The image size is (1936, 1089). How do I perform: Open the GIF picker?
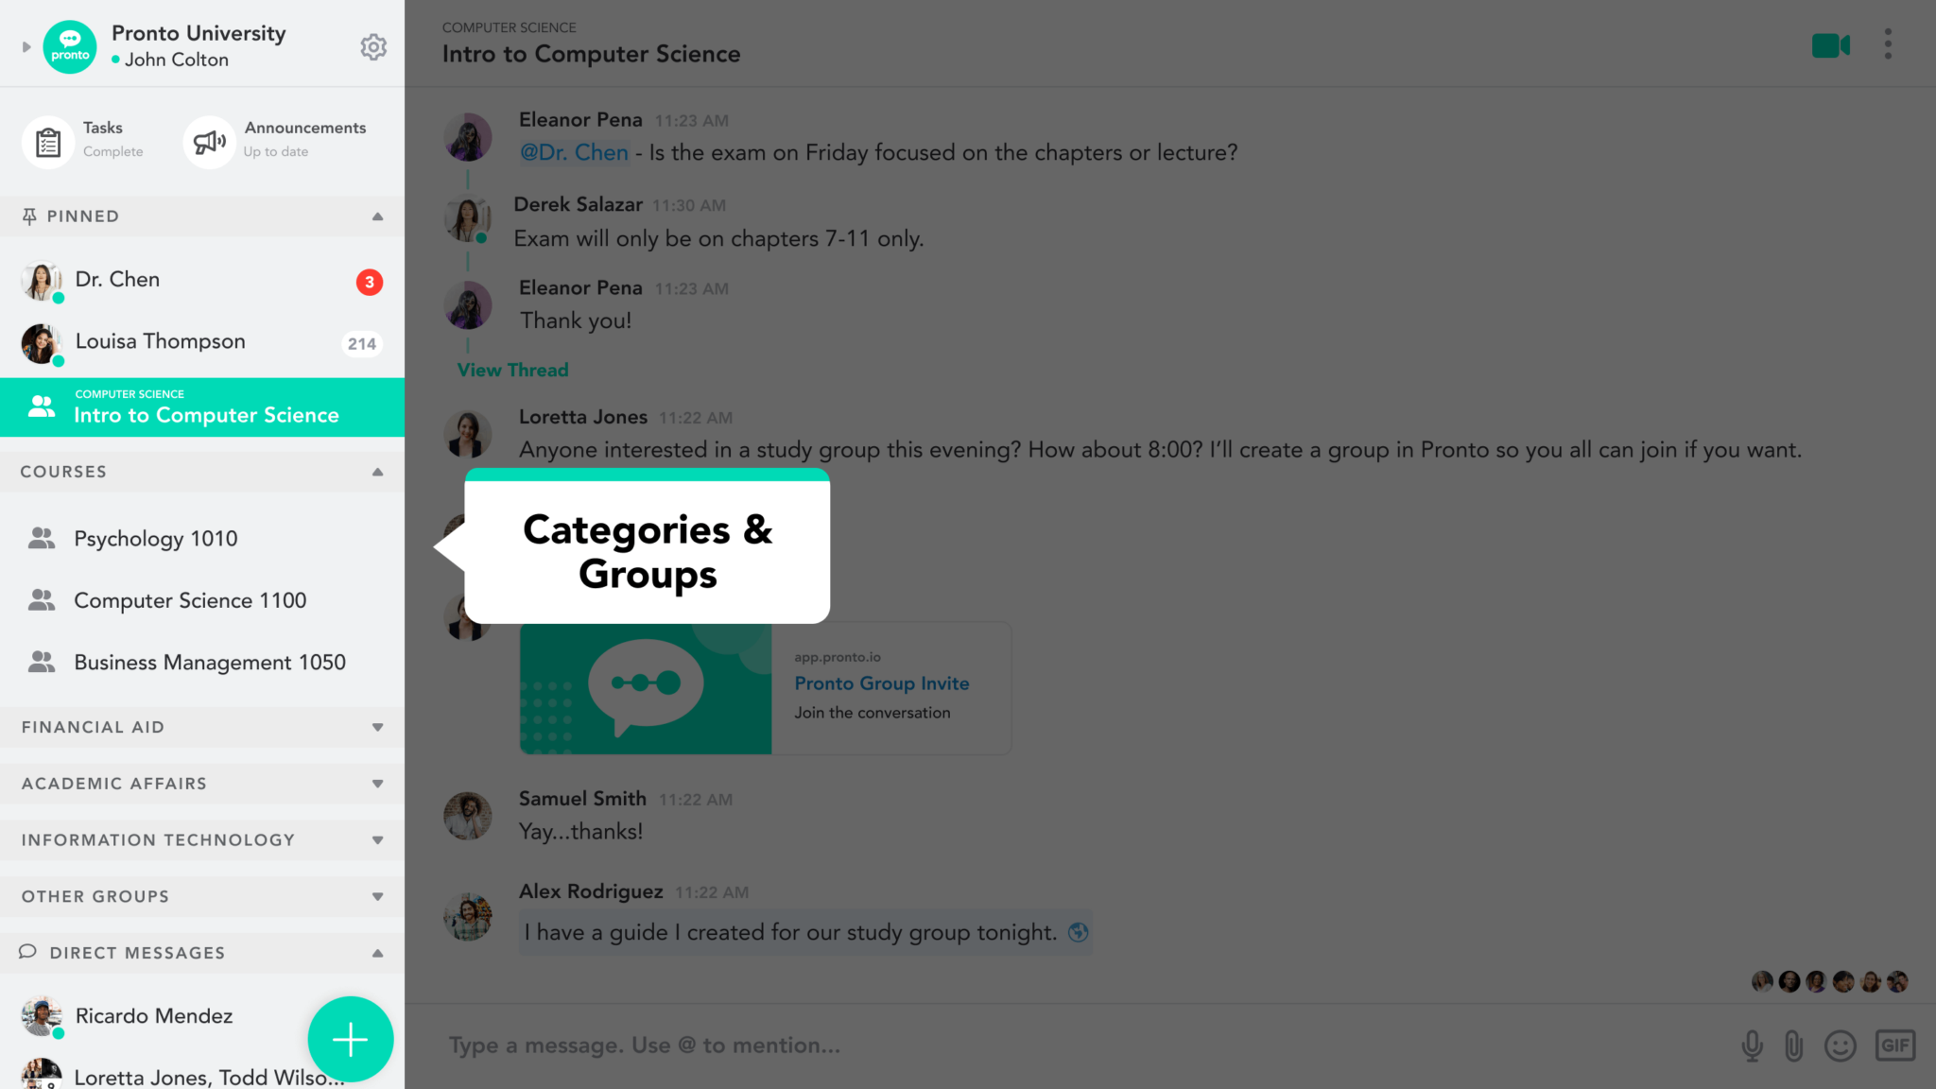tap(1895, 1045)
